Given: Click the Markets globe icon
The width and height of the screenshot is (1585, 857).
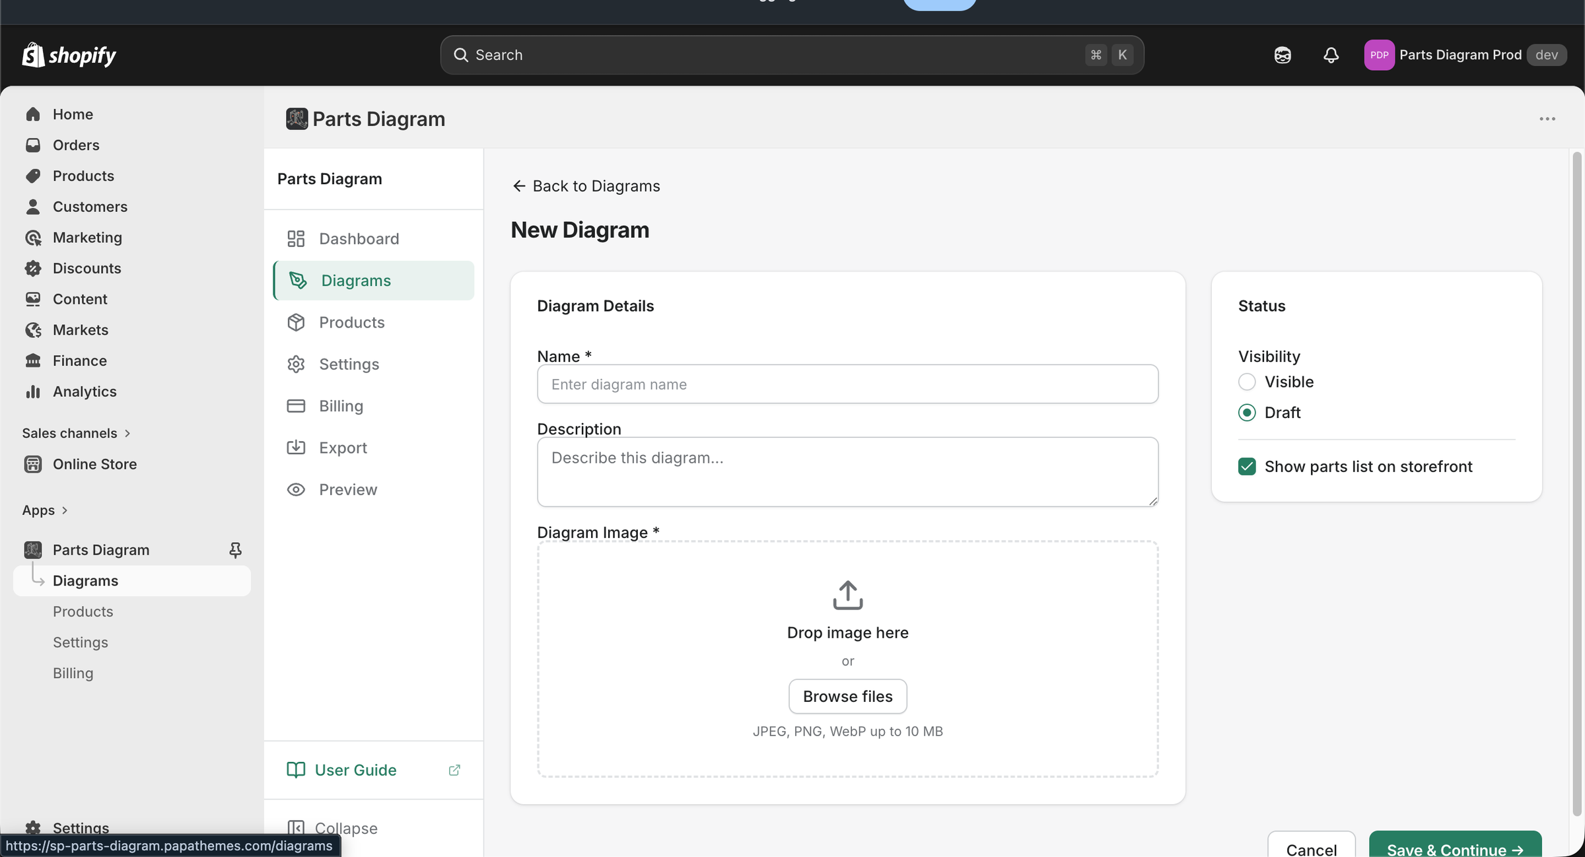Looking at the screenshot, I should [x=33, y=330].
